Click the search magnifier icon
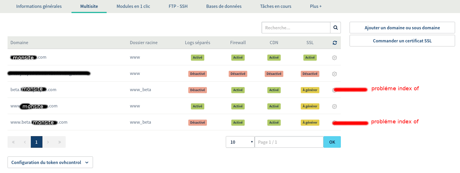This screenshot has width=460, height=173. click(x=335, y=28)
